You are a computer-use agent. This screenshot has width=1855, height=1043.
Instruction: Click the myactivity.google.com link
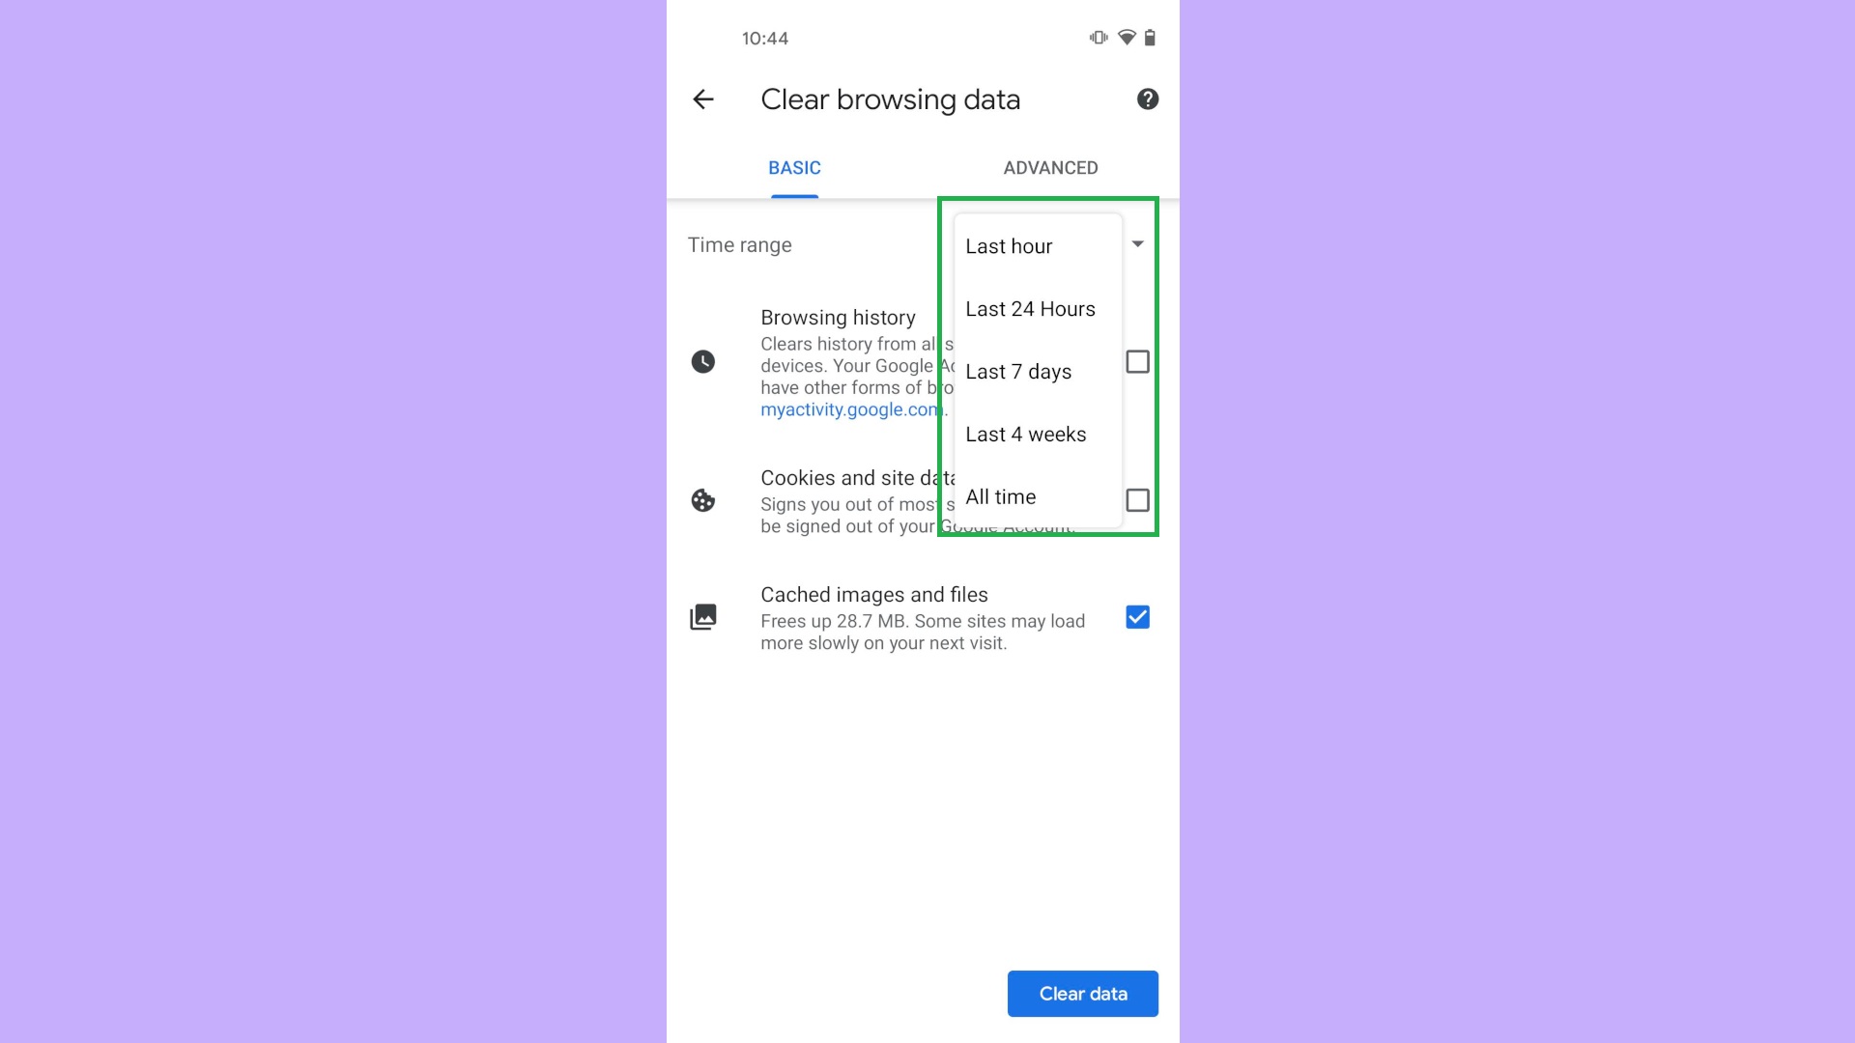tap(851, 409)
